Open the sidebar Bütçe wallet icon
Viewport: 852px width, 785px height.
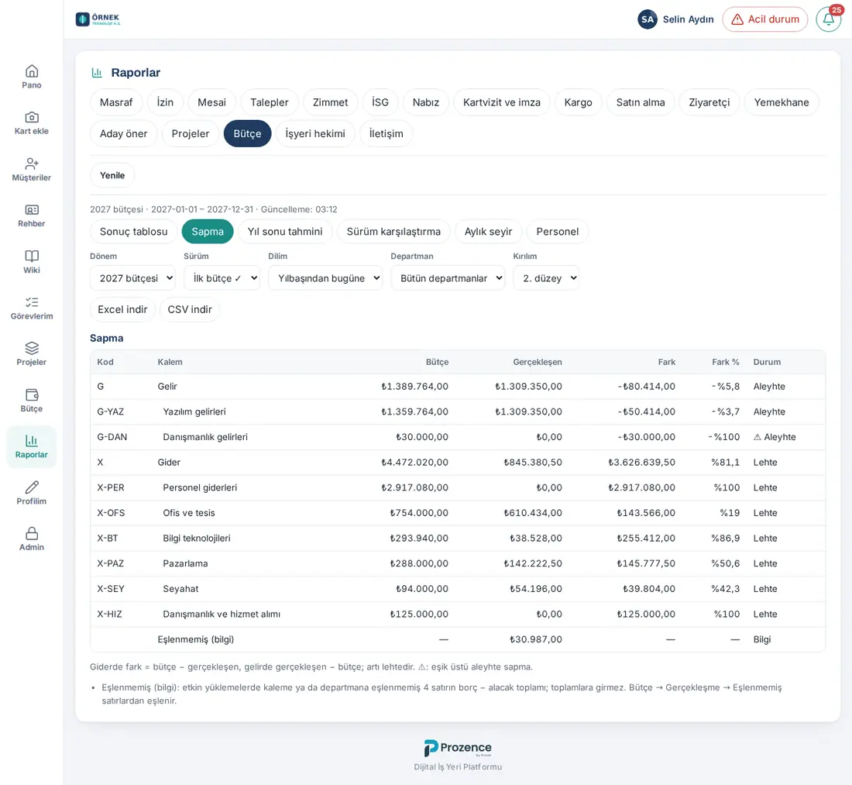[x=32, y=394]
